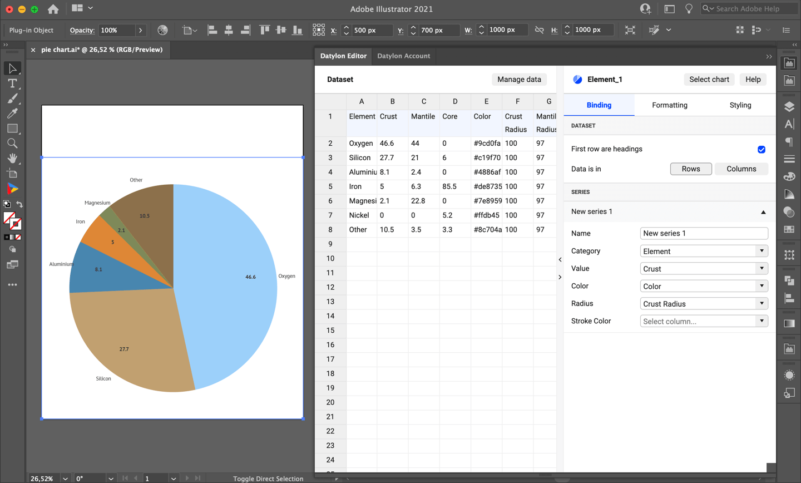Viewport: 801px width, 483px height.
Task: Open the Layers panel icon
Action: pyautogui.click(x=789, y=107)
